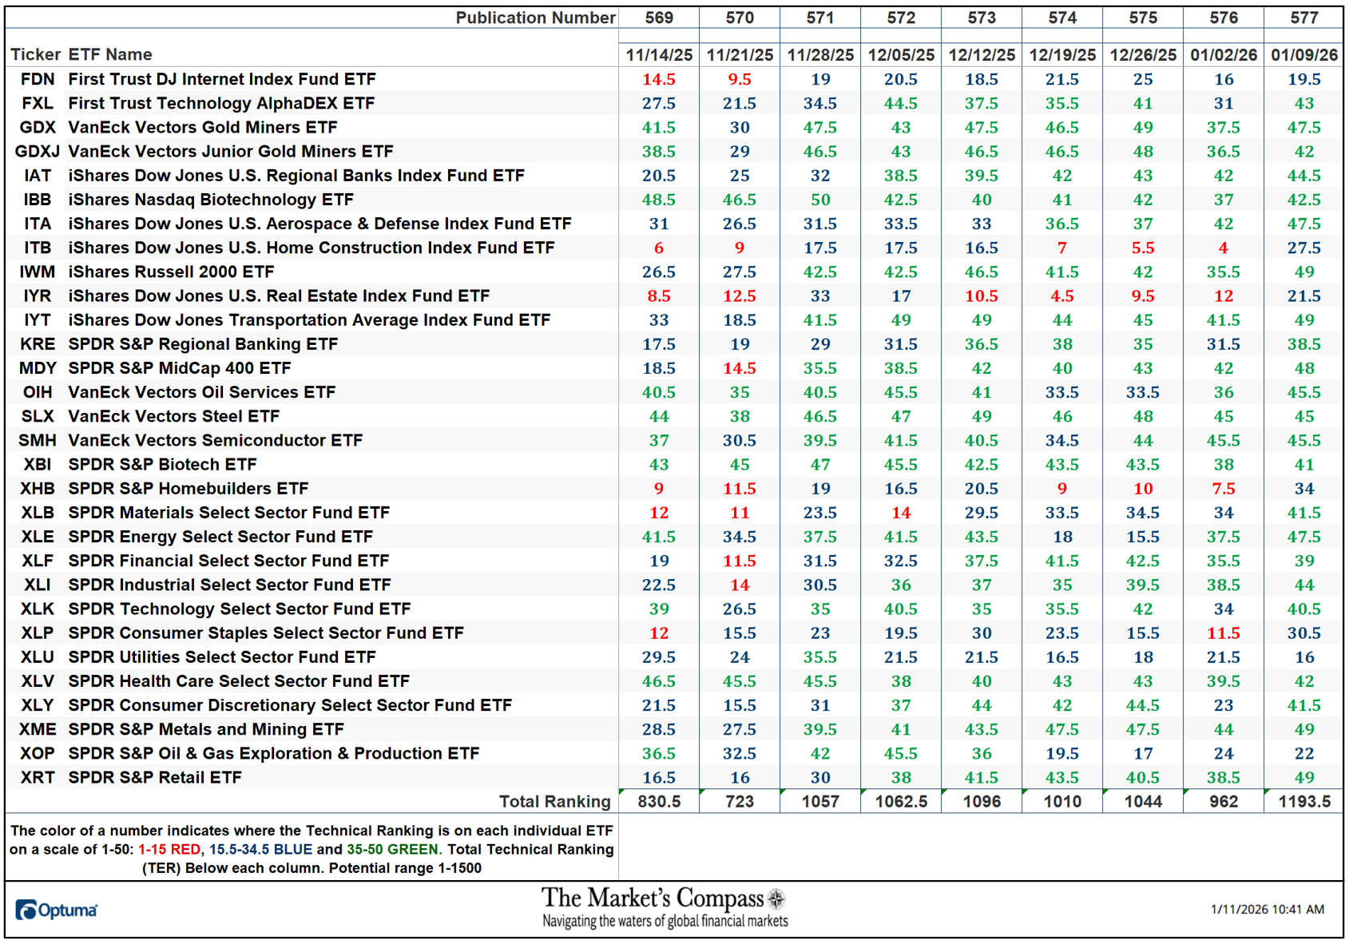Select the 12/12/25 column header
The width and height of the screenshot is (1349, 940).
click(982, 54)
